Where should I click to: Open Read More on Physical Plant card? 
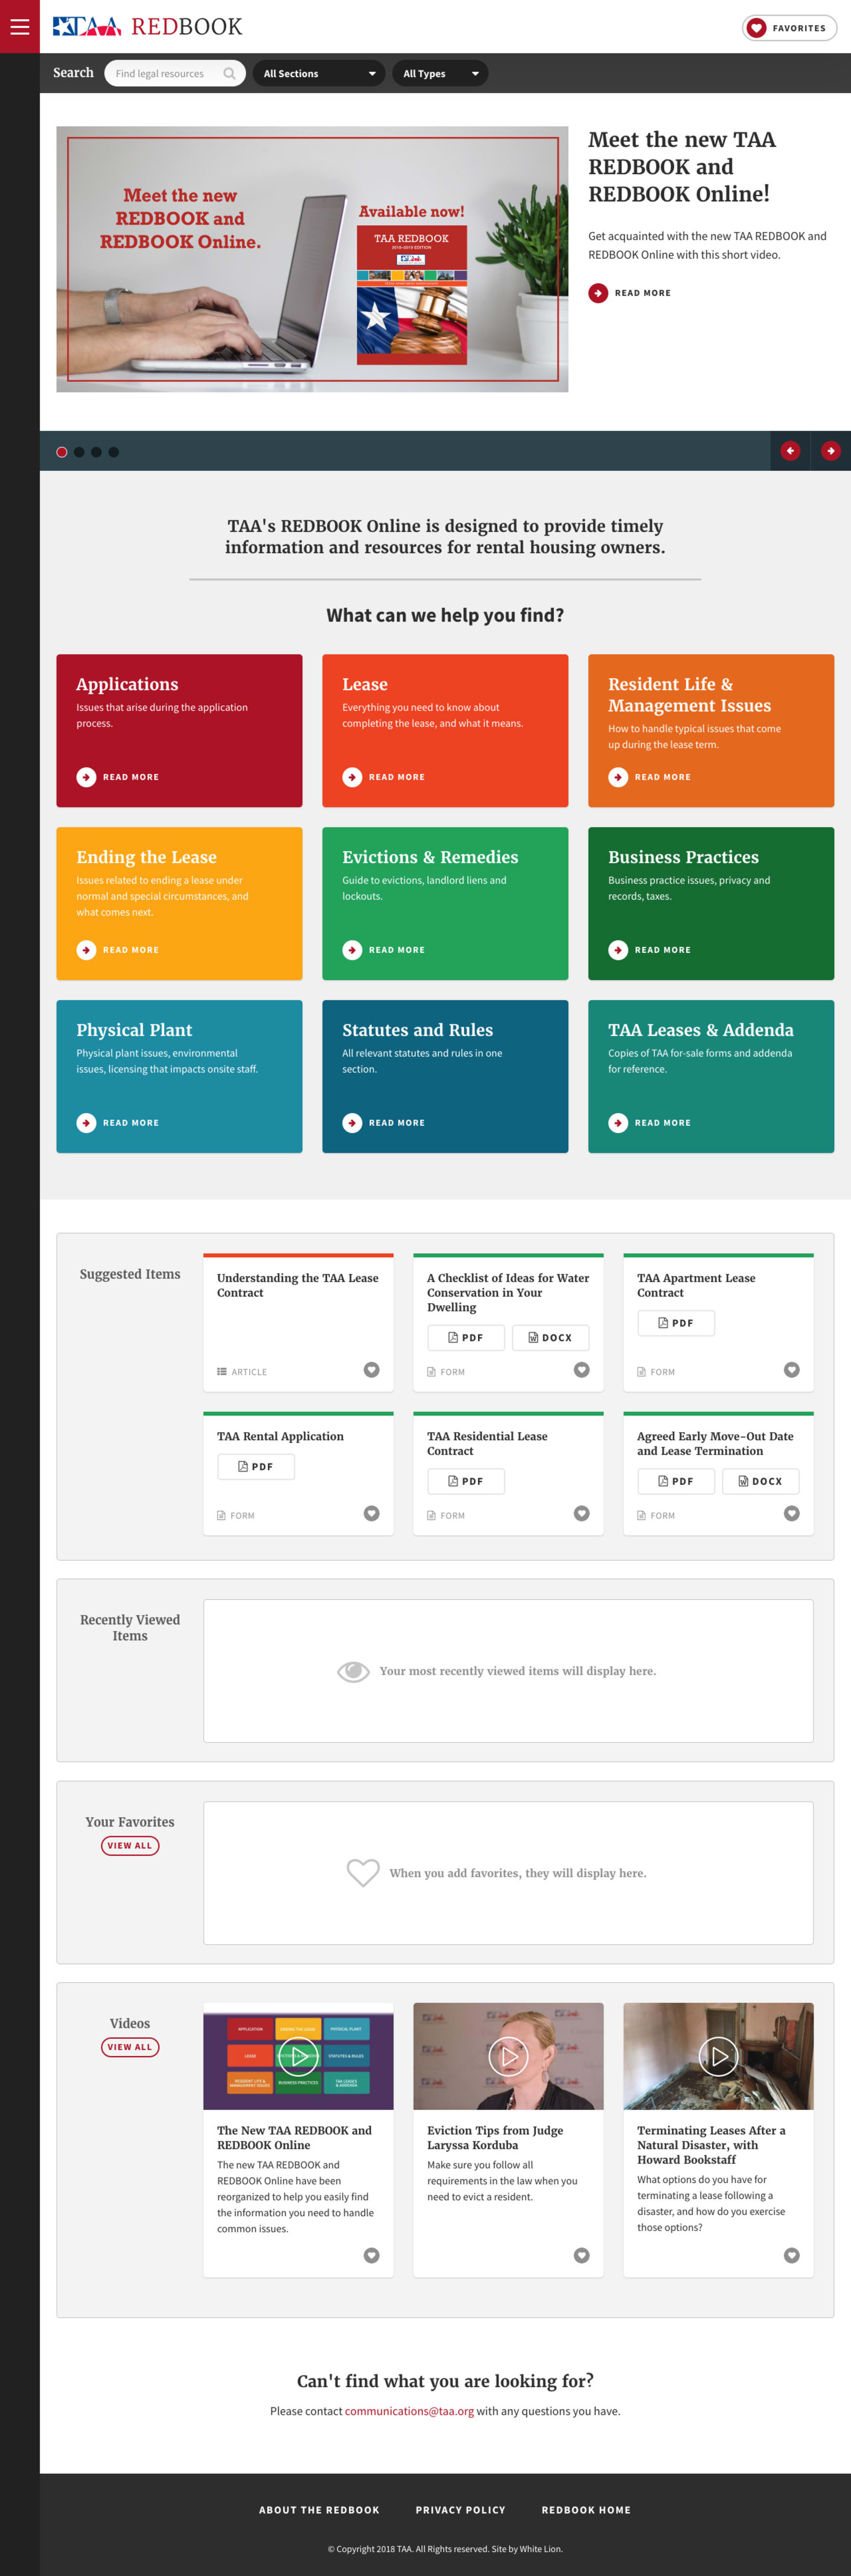118,1123
